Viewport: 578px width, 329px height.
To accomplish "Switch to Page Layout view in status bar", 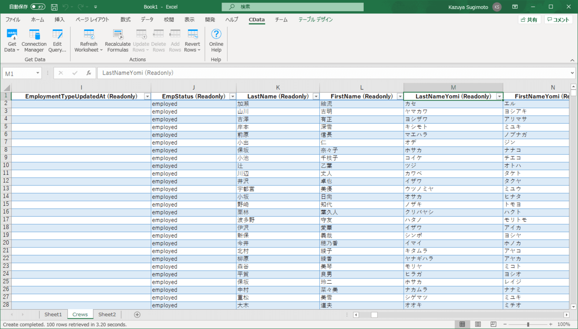I will click(x=478, y=324).
